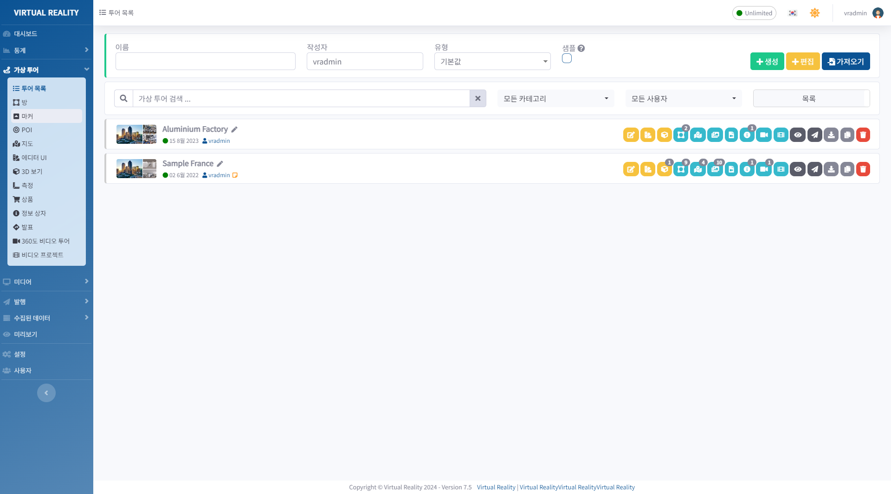Open map icon for Aluminium Factory
This screenshot has width=891, height=494.
697,135
